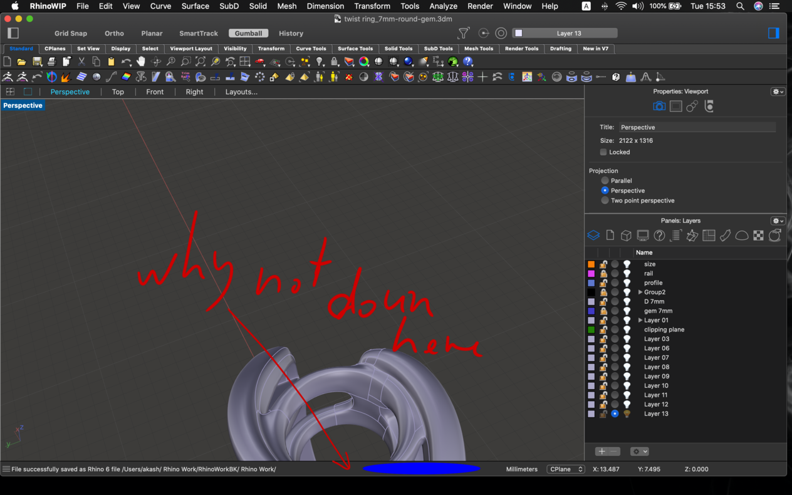Click the New file icon in toolbar

tap(7, 61)
